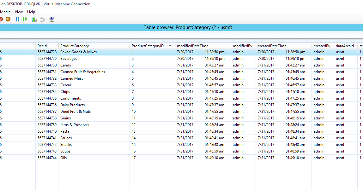Image resolution: width=363 pixels, height=190 pixels.
Task: Click createdBy admin in Cereal row
Action: [319, 85]
